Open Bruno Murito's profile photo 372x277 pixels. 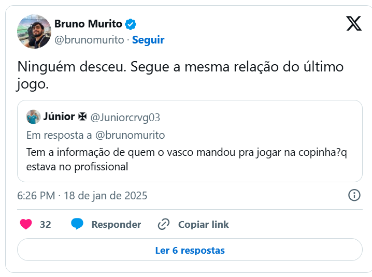click(34, 32)
